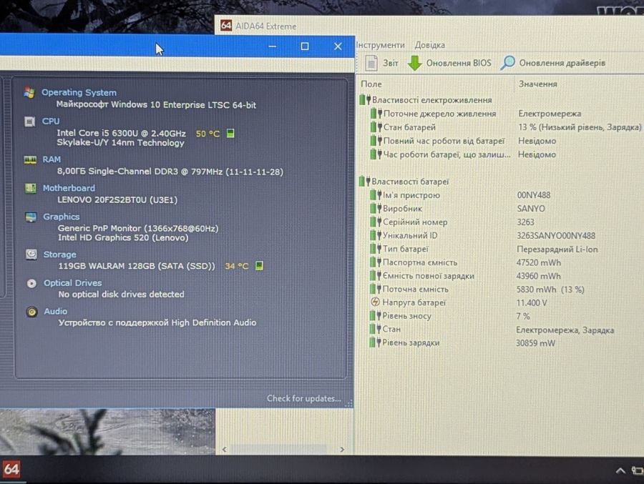This screenshot has height=484, width=644.
Task: Click battery icon beside Серійний номер
Action: (x=376, y=222)
